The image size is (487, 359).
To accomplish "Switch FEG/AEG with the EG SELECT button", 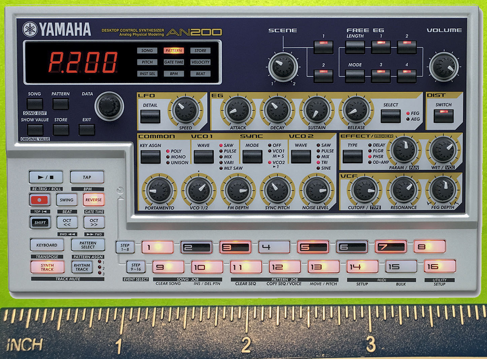I will tap(391, 116).
